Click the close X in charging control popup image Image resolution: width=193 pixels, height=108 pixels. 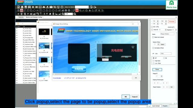pyautogui.click(x=133, y=47)
